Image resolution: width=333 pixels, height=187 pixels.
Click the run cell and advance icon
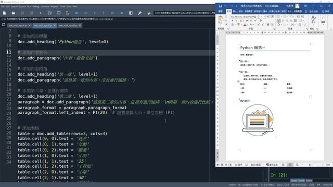(58, 13)
